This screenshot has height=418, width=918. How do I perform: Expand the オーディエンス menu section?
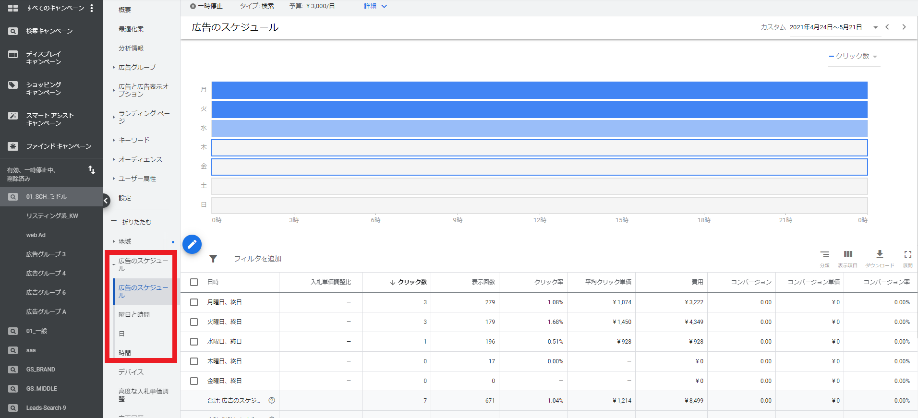tap(114, 159)
